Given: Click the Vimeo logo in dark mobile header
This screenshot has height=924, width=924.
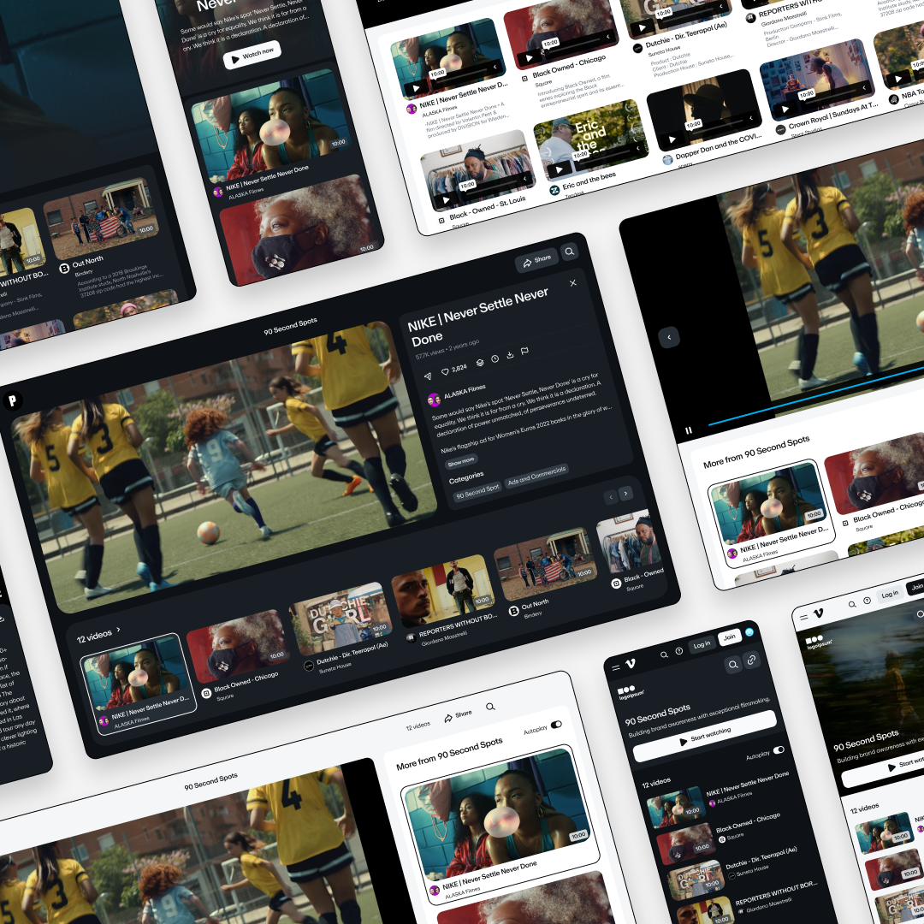Looking at the screenshot, I should point(630,664).
